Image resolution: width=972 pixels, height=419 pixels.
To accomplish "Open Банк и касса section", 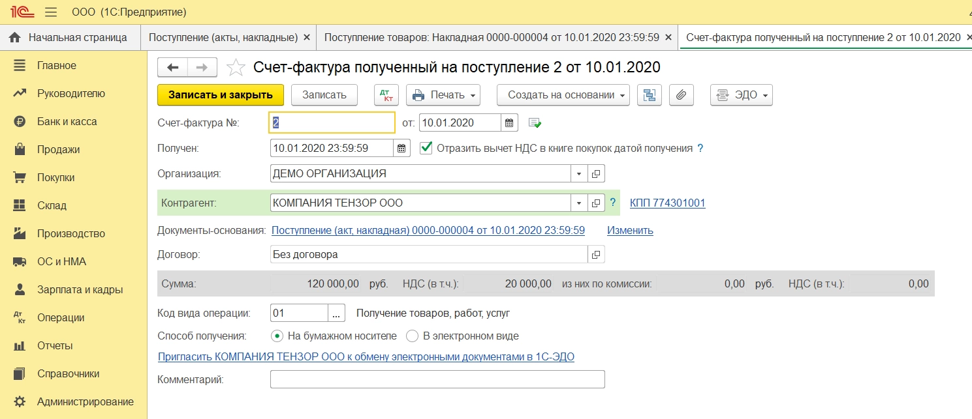I will click(67, 121).
